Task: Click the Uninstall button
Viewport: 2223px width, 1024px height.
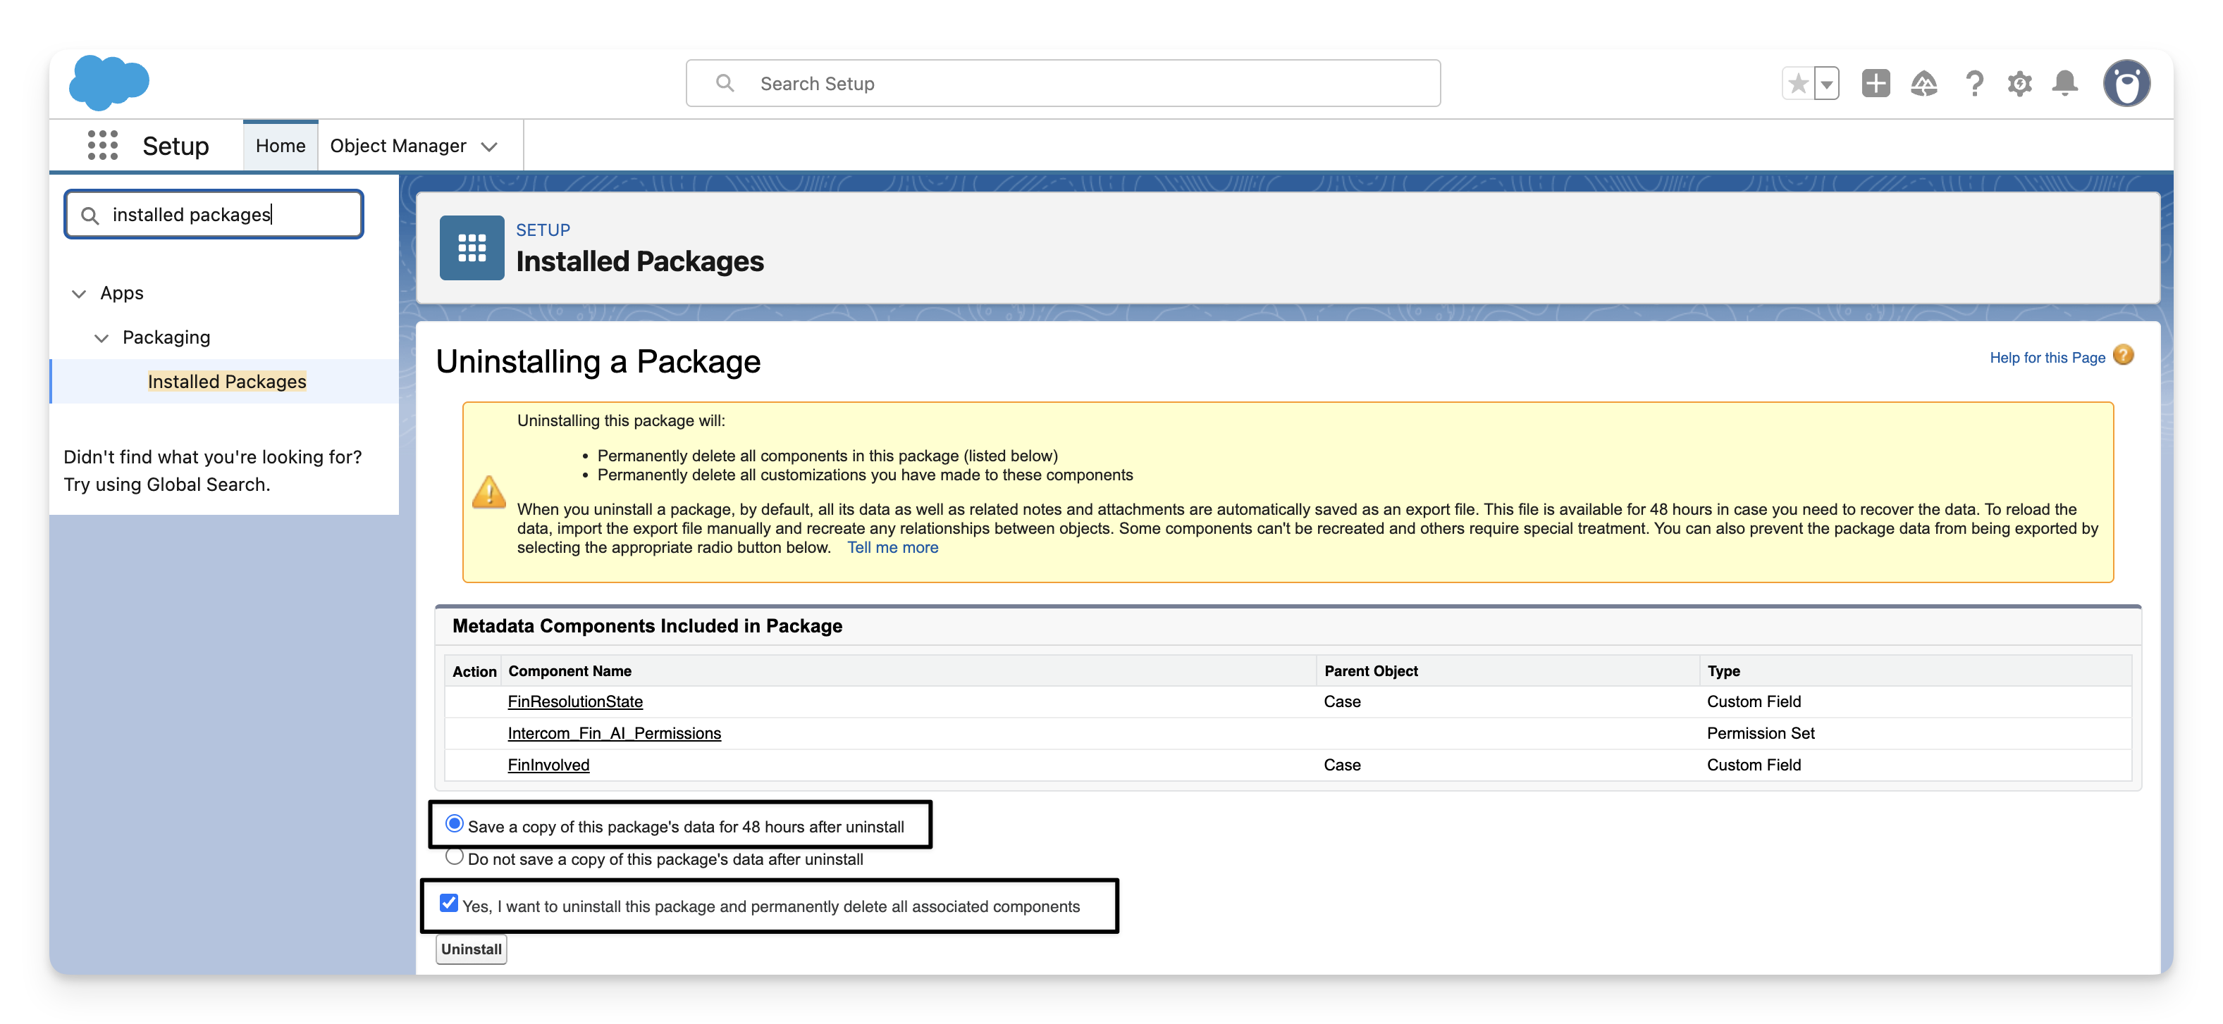Action: click(472, 949)
